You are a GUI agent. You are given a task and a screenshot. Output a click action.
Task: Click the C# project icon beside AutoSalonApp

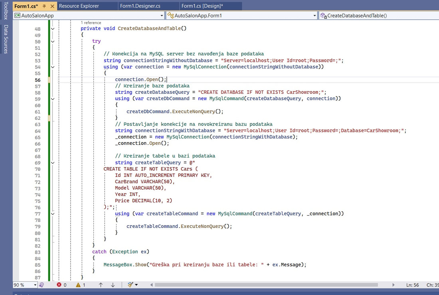tap(17, 16)
